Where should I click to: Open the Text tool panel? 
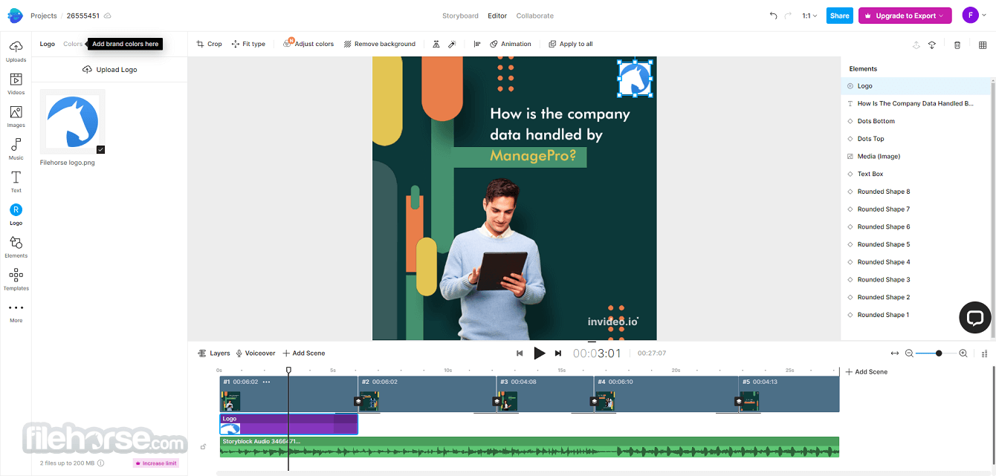(16, 182)
